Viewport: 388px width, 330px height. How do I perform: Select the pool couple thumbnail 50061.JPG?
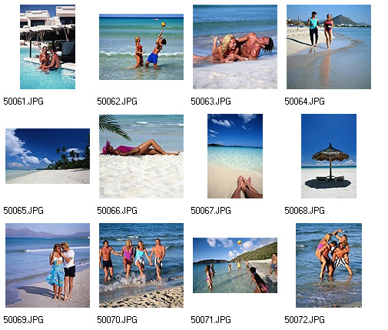click(48, 47)
